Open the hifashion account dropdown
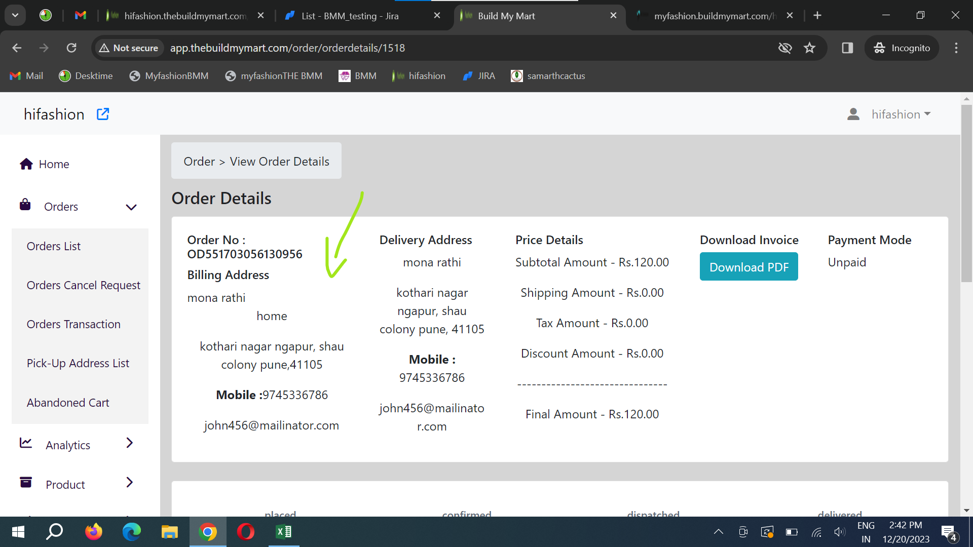Screen dimensions: 973x547 (x=901, y=114)
